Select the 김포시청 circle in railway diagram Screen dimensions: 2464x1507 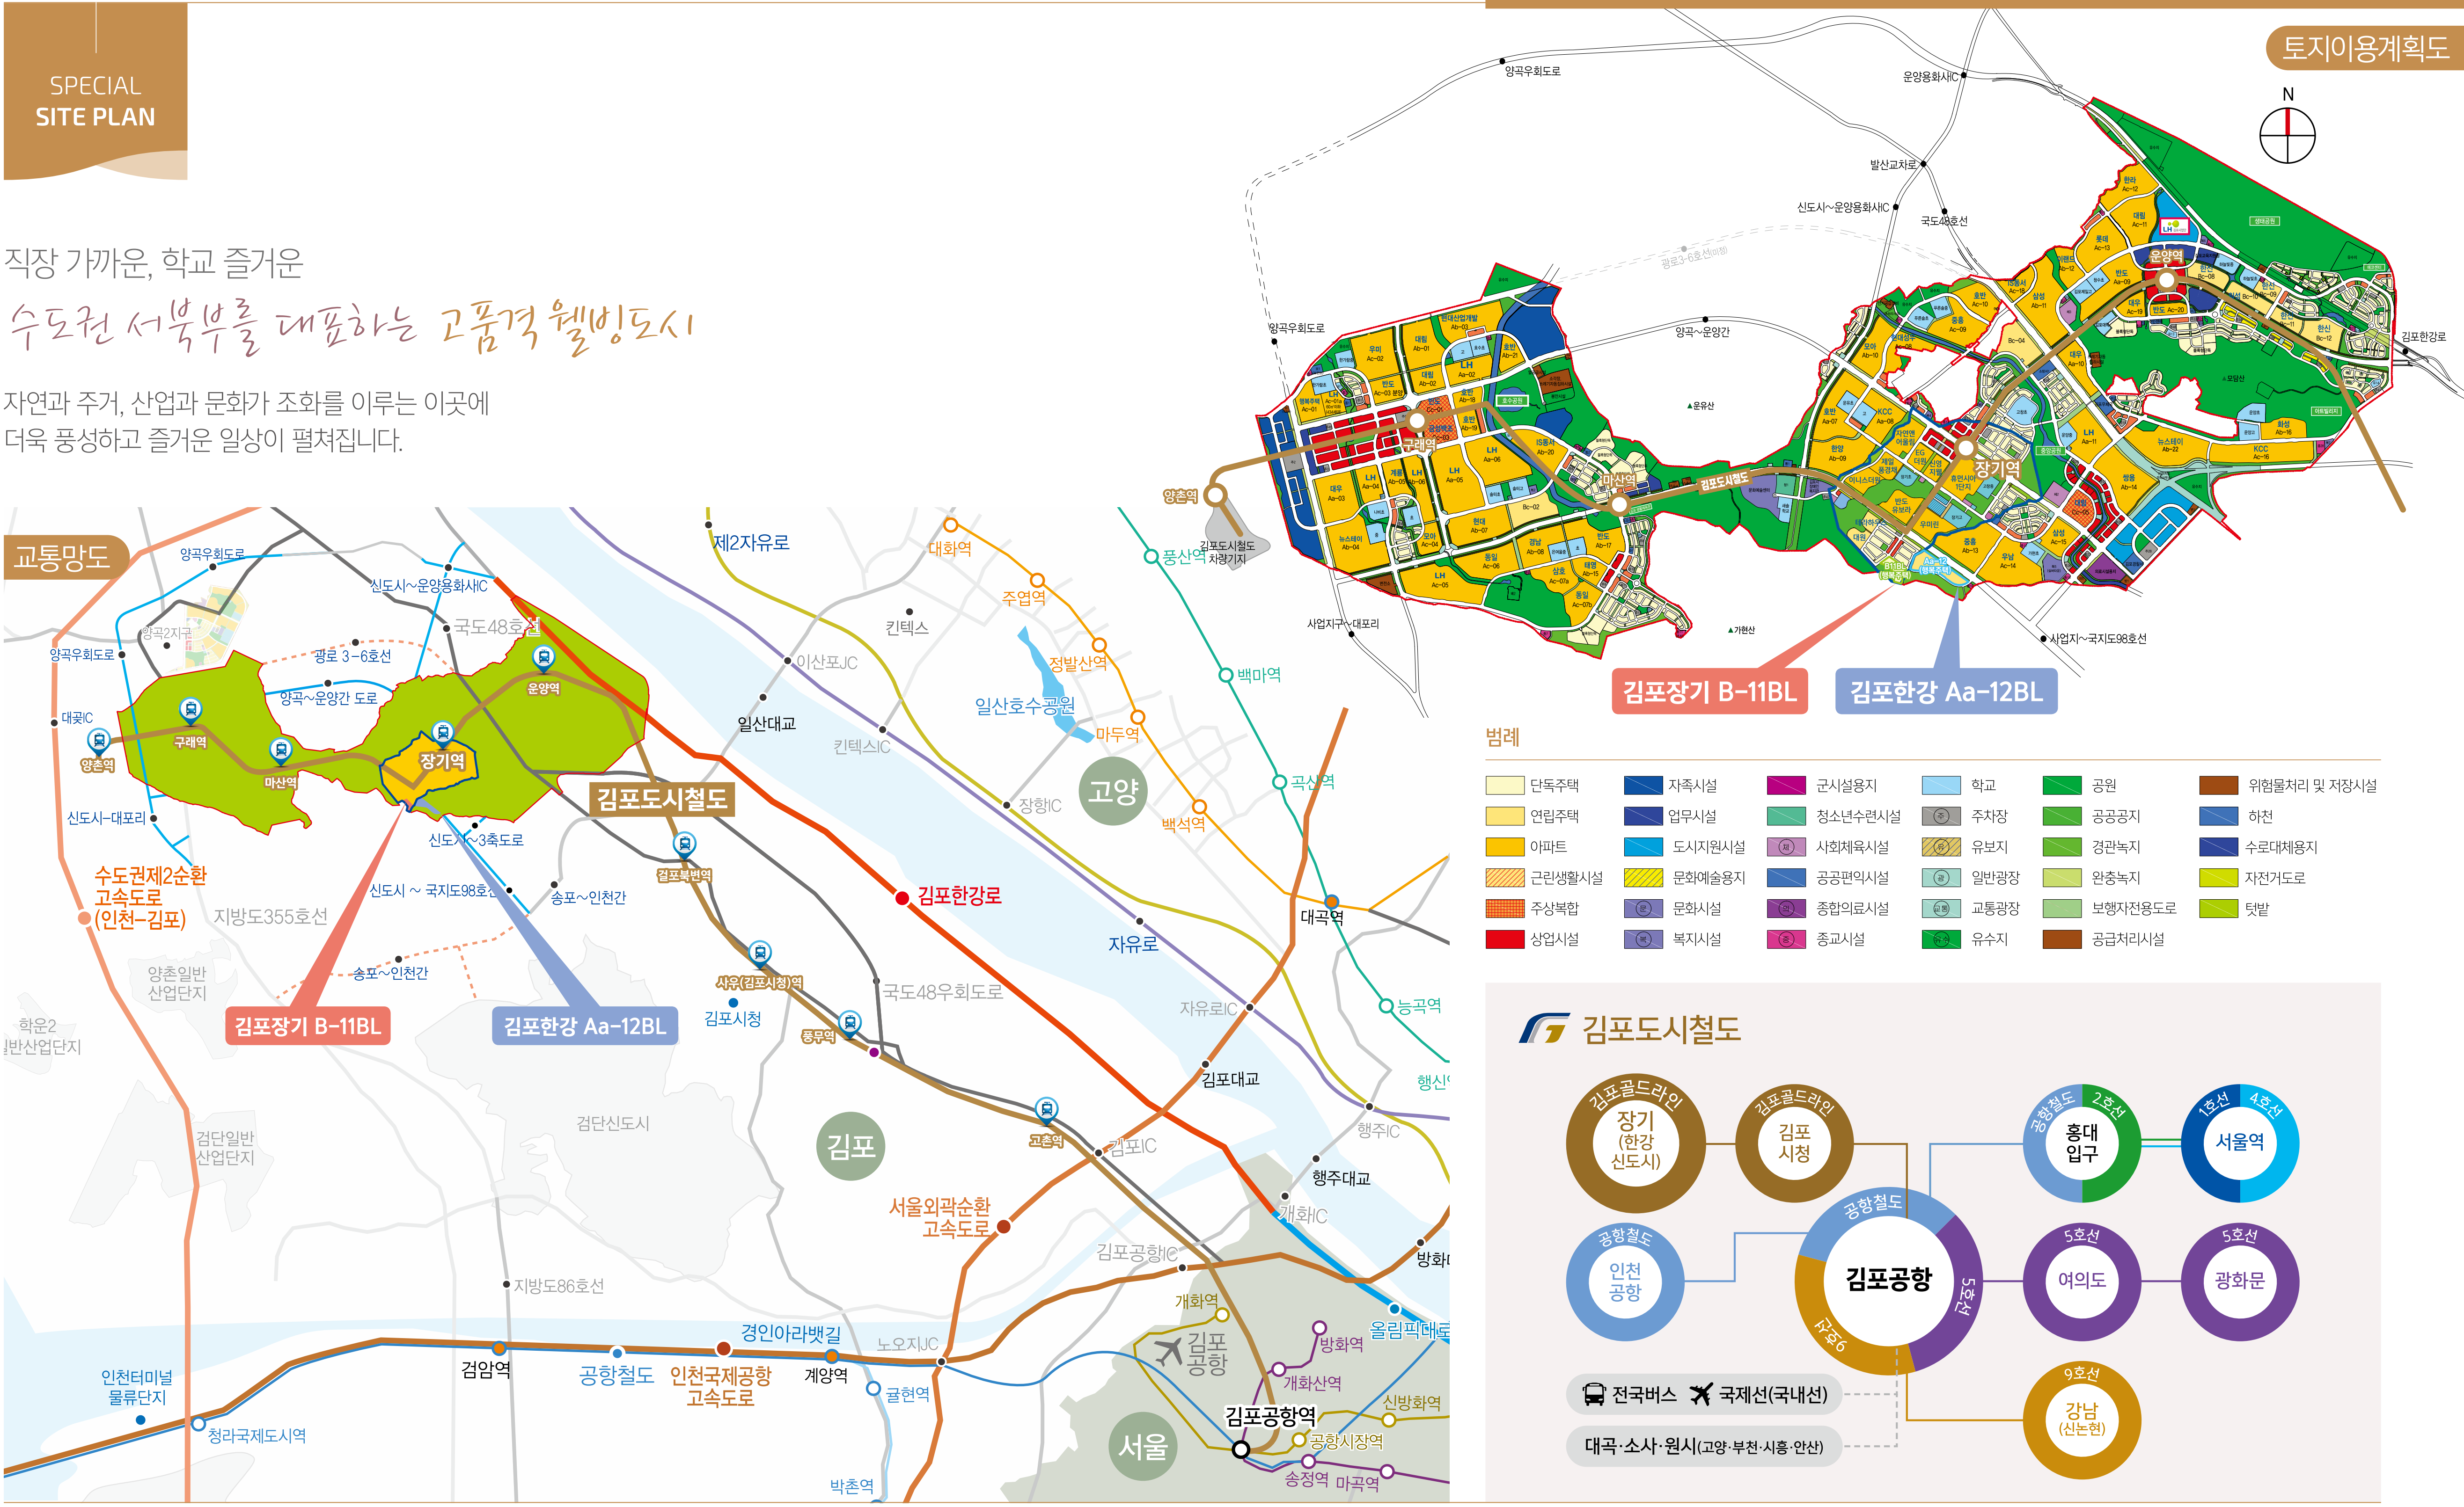(1794, 1143)
